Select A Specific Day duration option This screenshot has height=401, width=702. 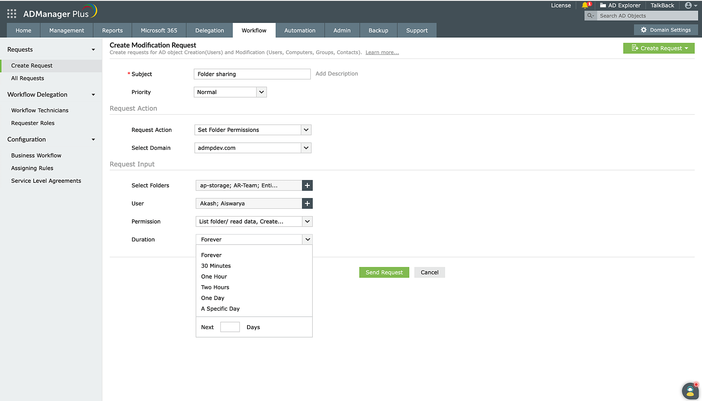[x=220, y=309]
